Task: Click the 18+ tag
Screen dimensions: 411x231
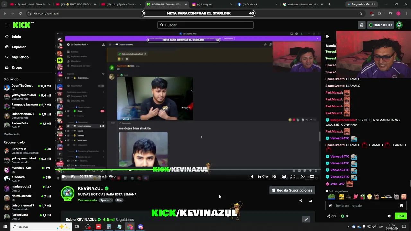Action: tap(119, 200)
